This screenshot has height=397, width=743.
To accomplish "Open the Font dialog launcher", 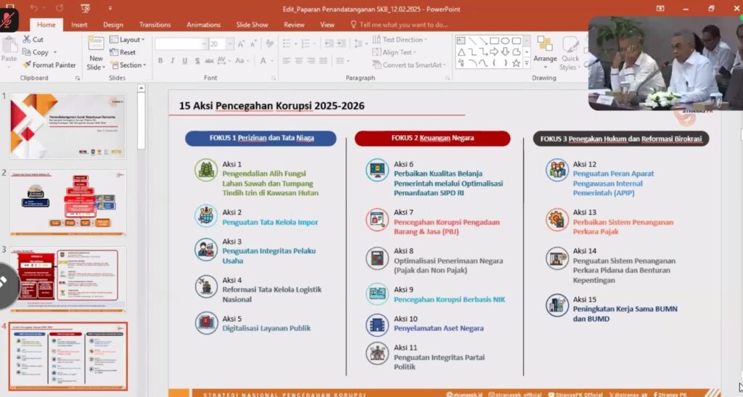I will pyautogui.click(x=274, y=78).
